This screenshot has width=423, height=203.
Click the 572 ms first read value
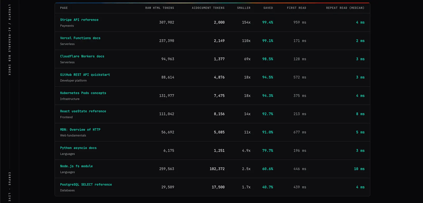click(x=300, y=78)
